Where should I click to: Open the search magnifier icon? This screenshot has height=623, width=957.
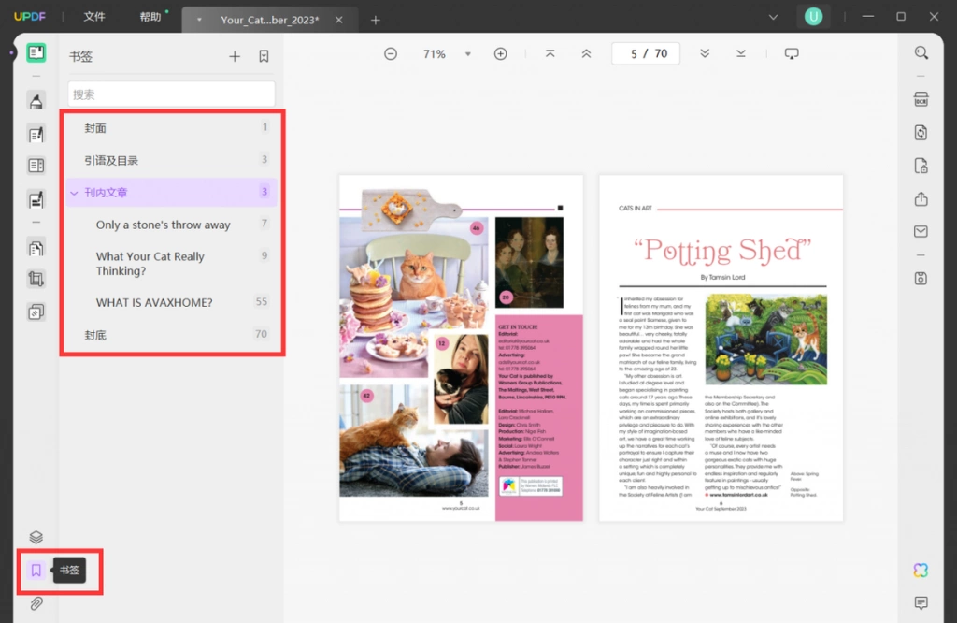click(x=921, y=53)
